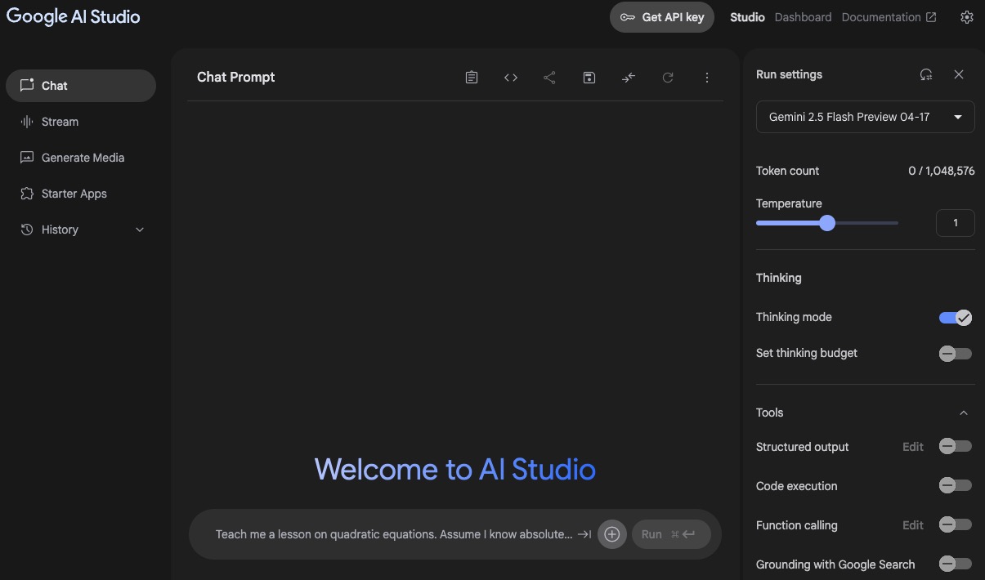This screenshot has height=580, width=985.
Task: Switch to the Dashboard tab
Action: (x=803, y=17)
